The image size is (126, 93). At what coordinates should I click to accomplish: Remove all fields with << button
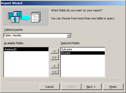click(x=55, y=72)
